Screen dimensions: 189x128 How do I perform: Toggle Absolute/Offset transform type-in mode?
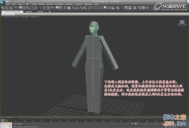coord(135,124)
